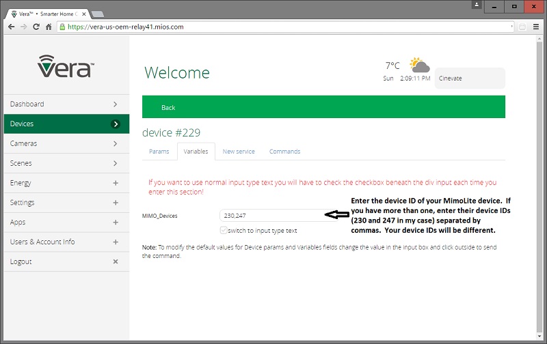Toggle switch to input type text checkbox
547x344 pixels.
224,230
